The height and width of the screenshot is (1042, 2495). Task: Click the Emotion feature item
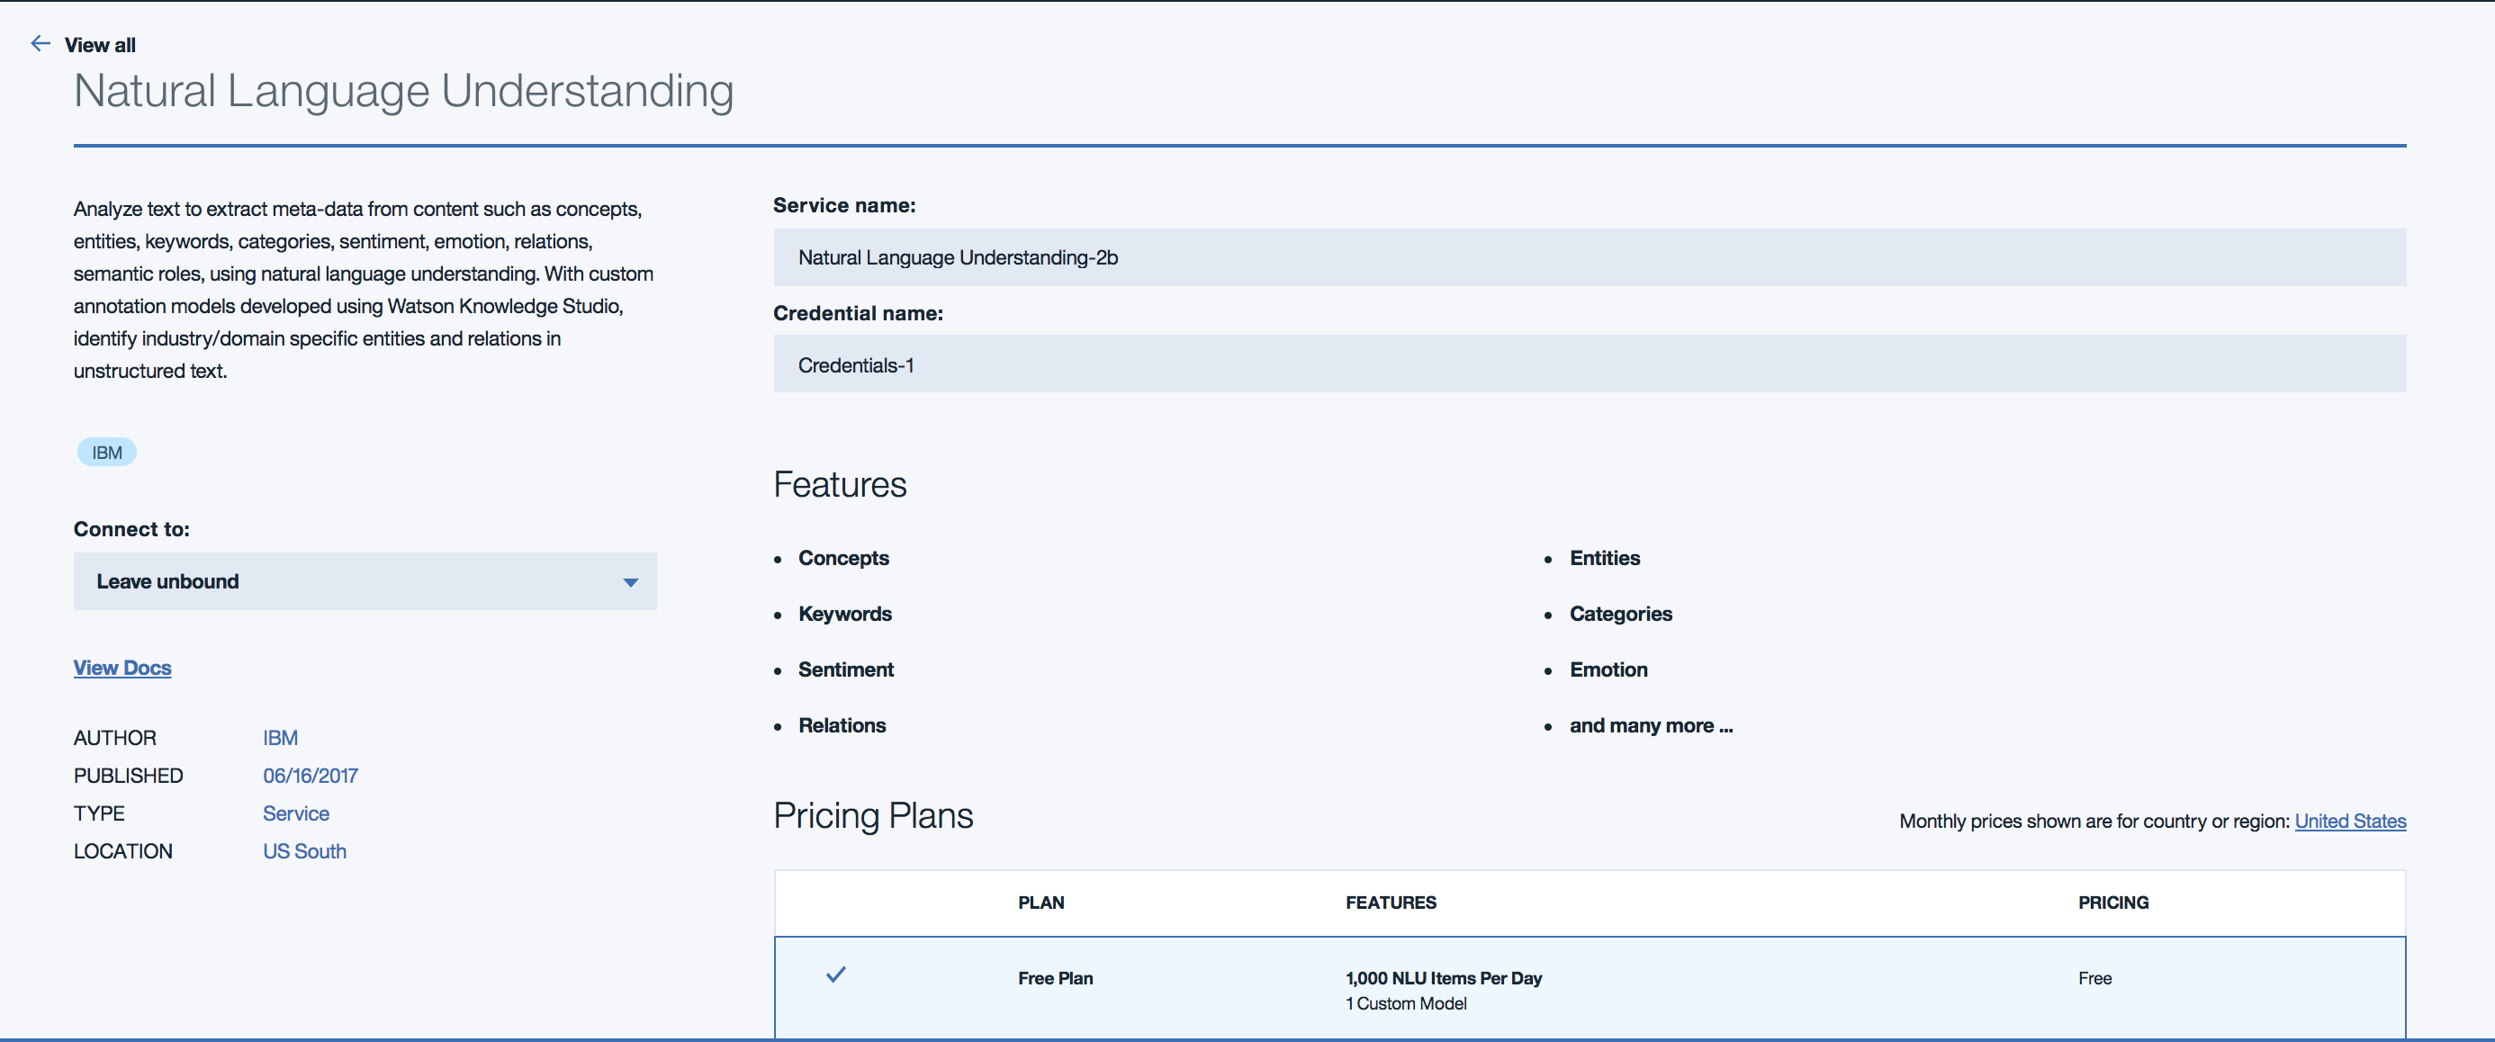[x=1608, y=669]
